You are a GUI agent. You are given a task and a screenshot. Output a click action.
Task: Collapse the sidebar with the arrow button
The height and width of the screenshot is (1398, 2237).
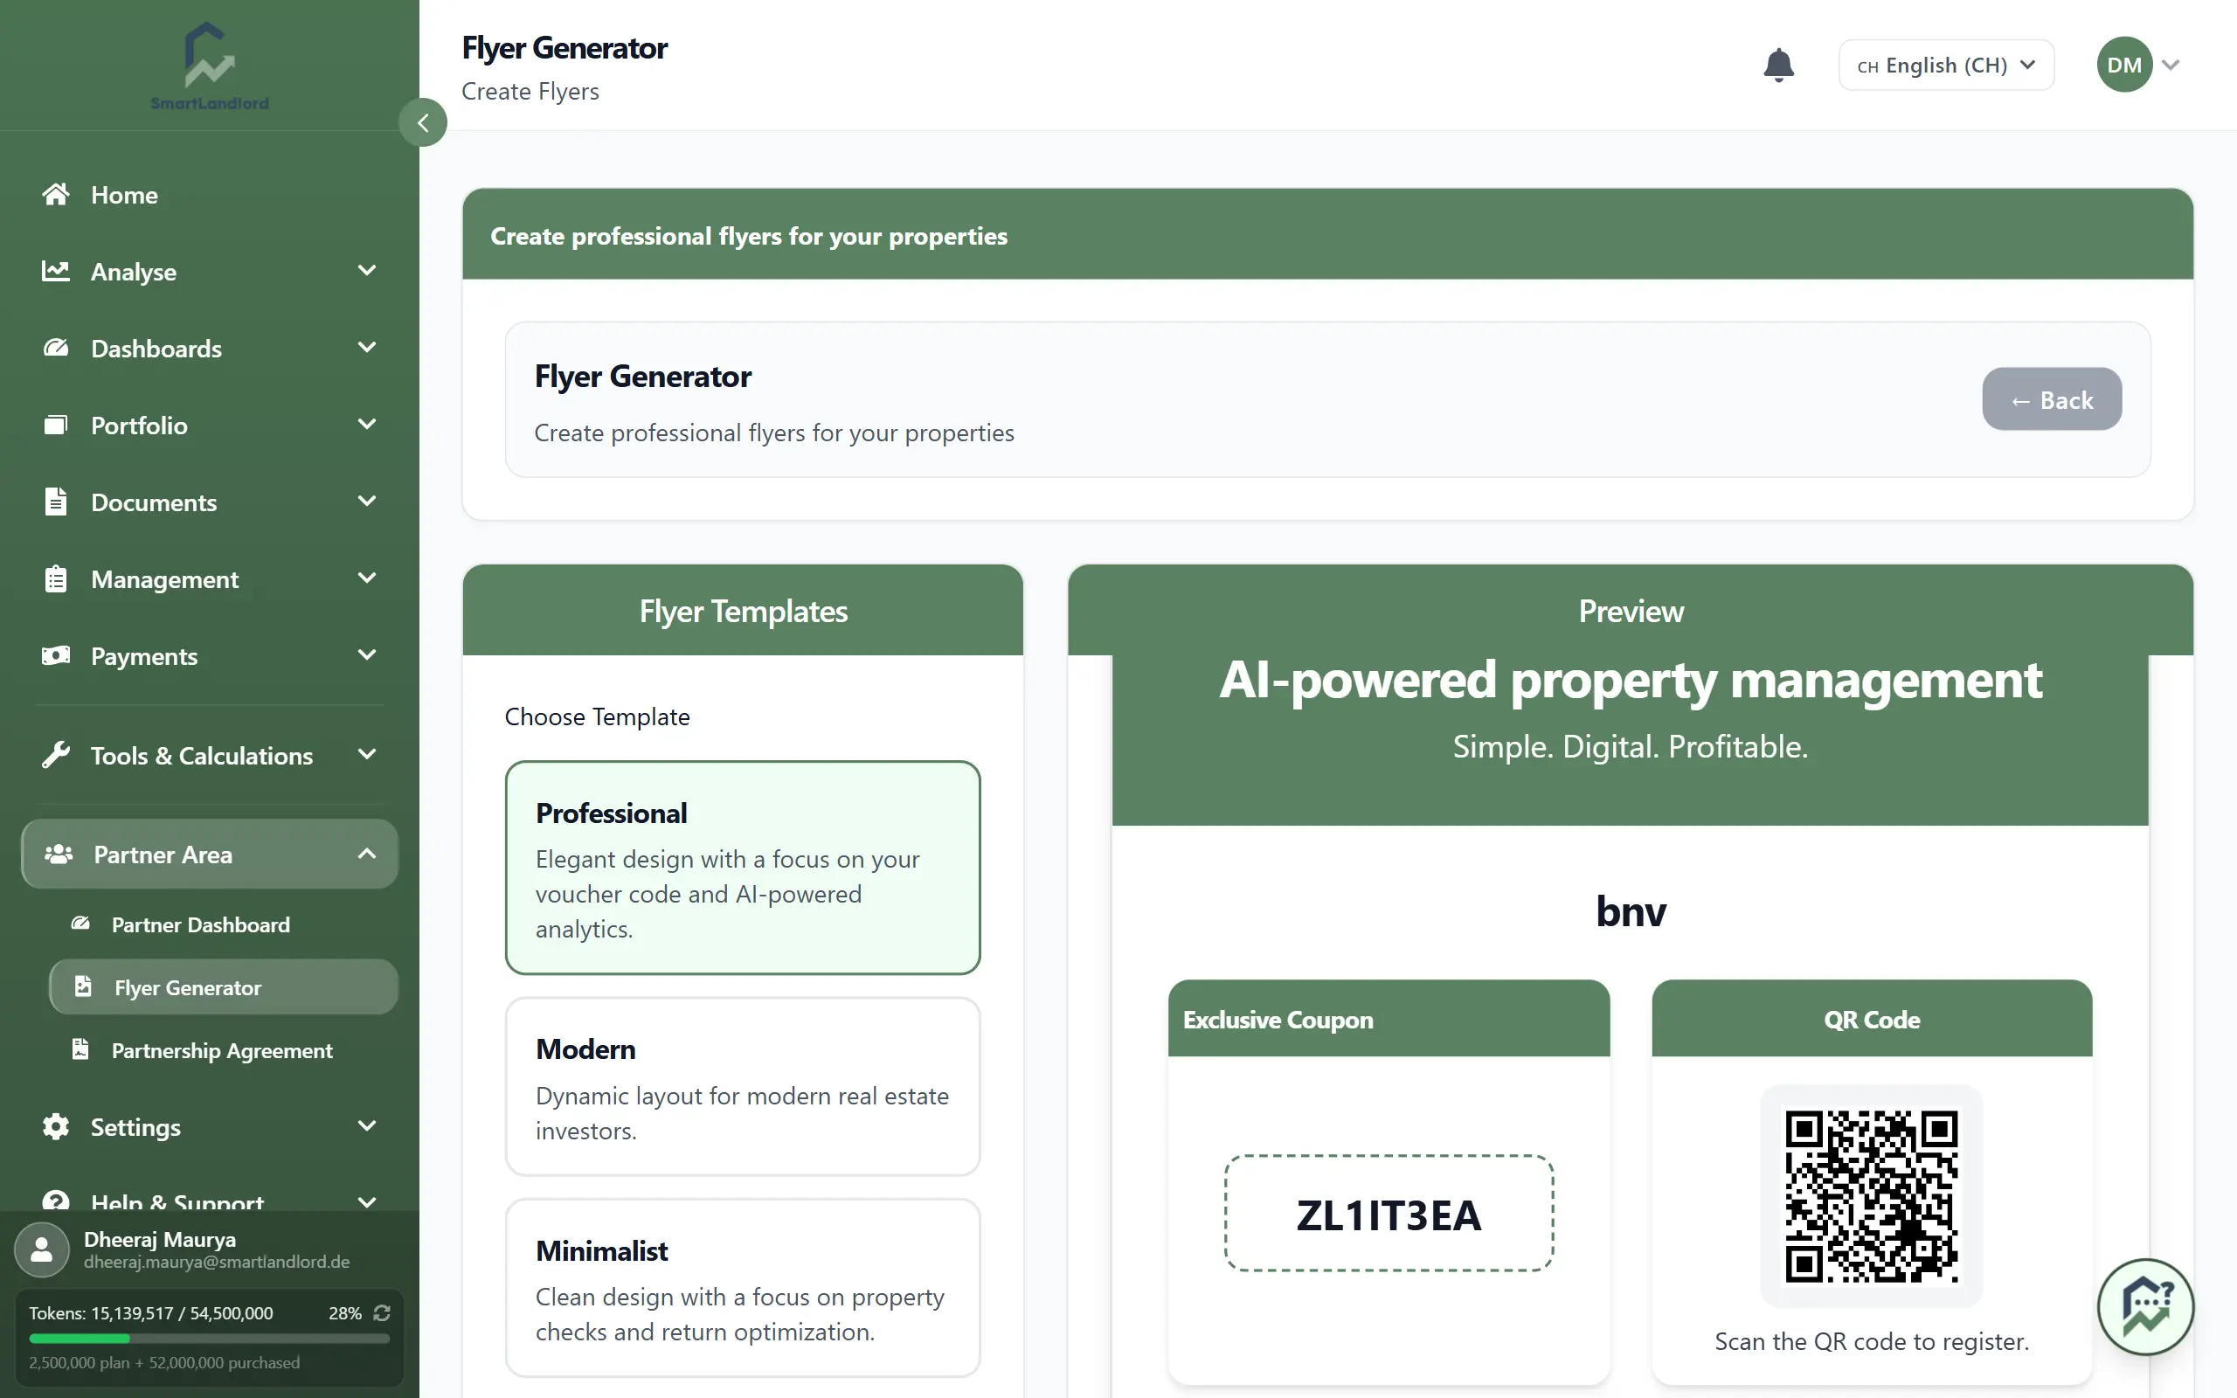coord(422,122)
